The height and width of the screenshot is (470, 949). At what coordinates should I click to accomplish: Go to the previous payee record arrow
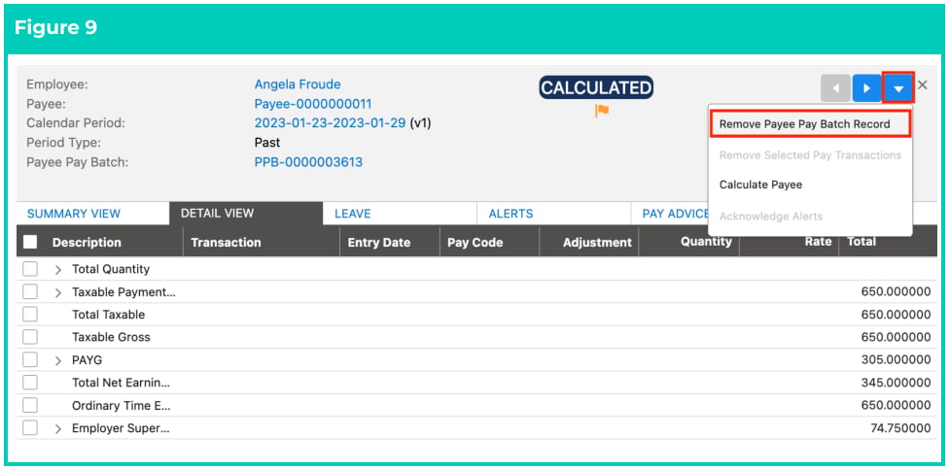(x=836, y=88)
